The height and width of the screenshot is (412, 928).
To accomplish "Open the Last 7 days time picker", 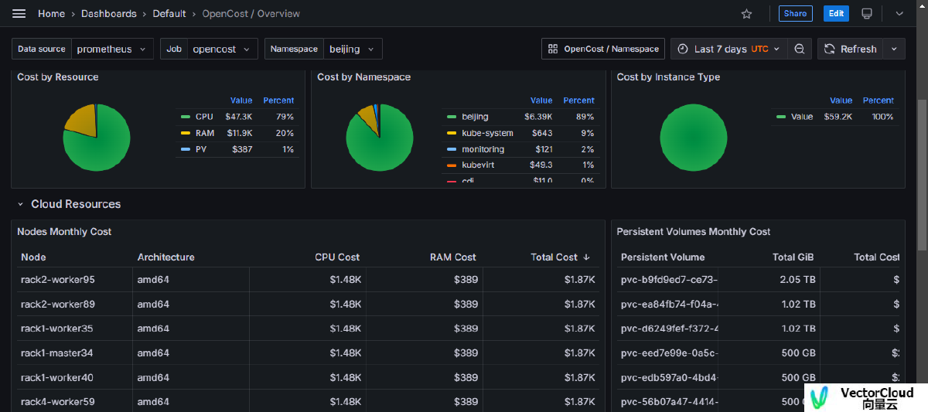I will [729, 49].
